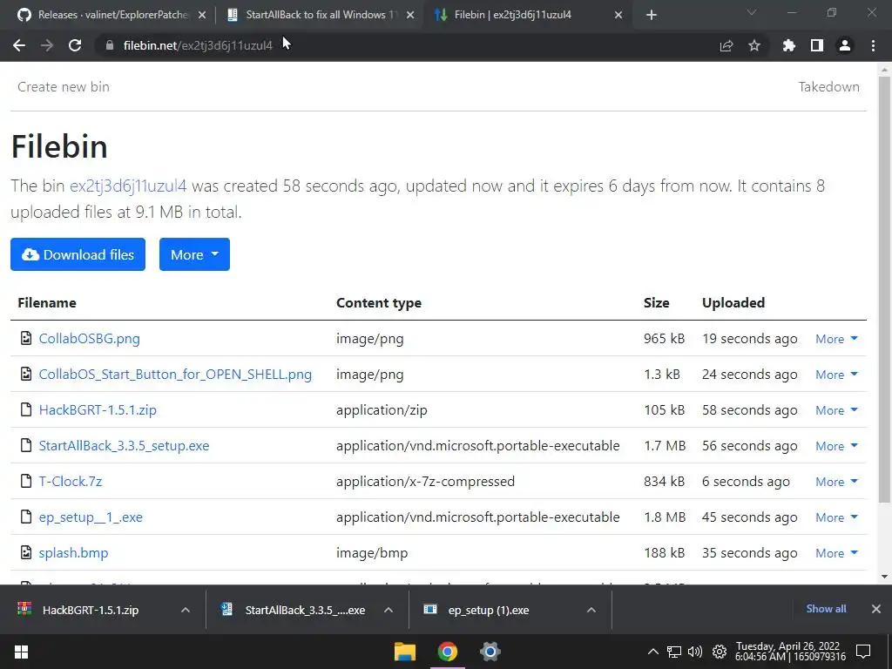The height and width of the screenshot is (669, 892).
Task: Click file icon beside ep_setup__1_.exe
Action: pos(26,517)
